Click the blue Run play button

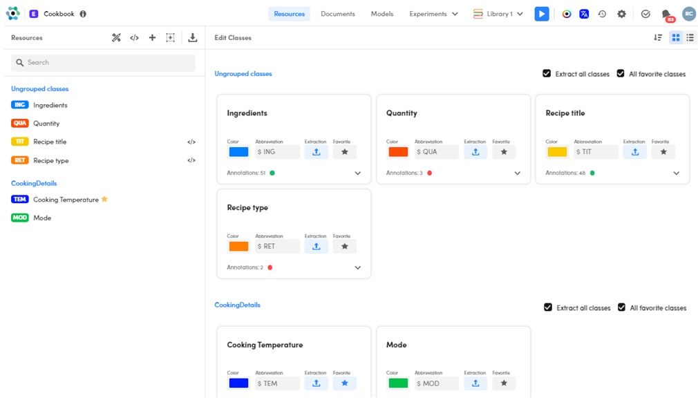pos(542,14)
